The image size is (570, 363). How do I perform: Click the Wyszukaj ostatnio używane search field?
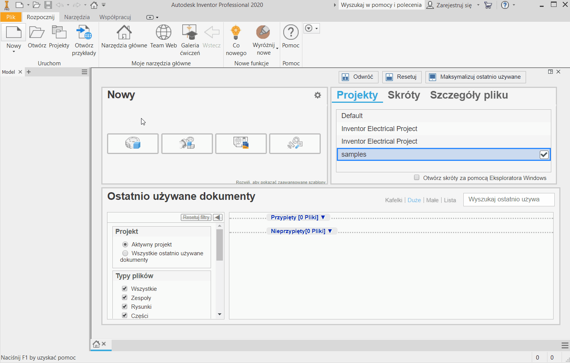click(x=508, y=199)
